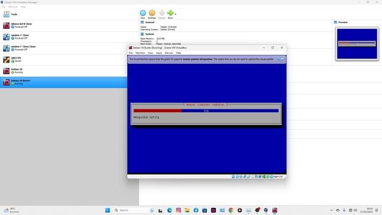This screenshot has height=215, width=382.
Task: Open Facebook from the taskbar
Action: [196, 210]
